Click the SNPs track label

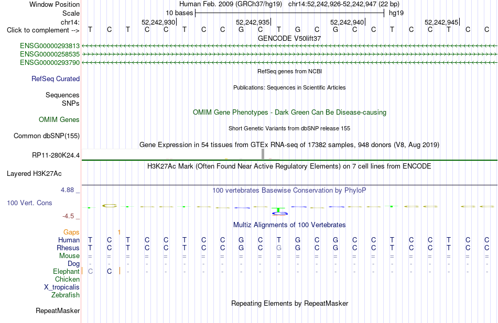tap(71, 104)
